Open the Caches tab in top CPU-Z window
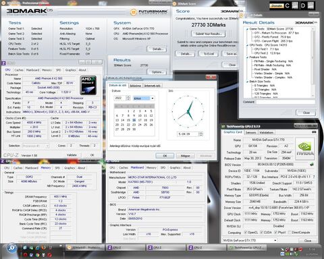Screen dimensions: 324x259 [x=19, y=70]
